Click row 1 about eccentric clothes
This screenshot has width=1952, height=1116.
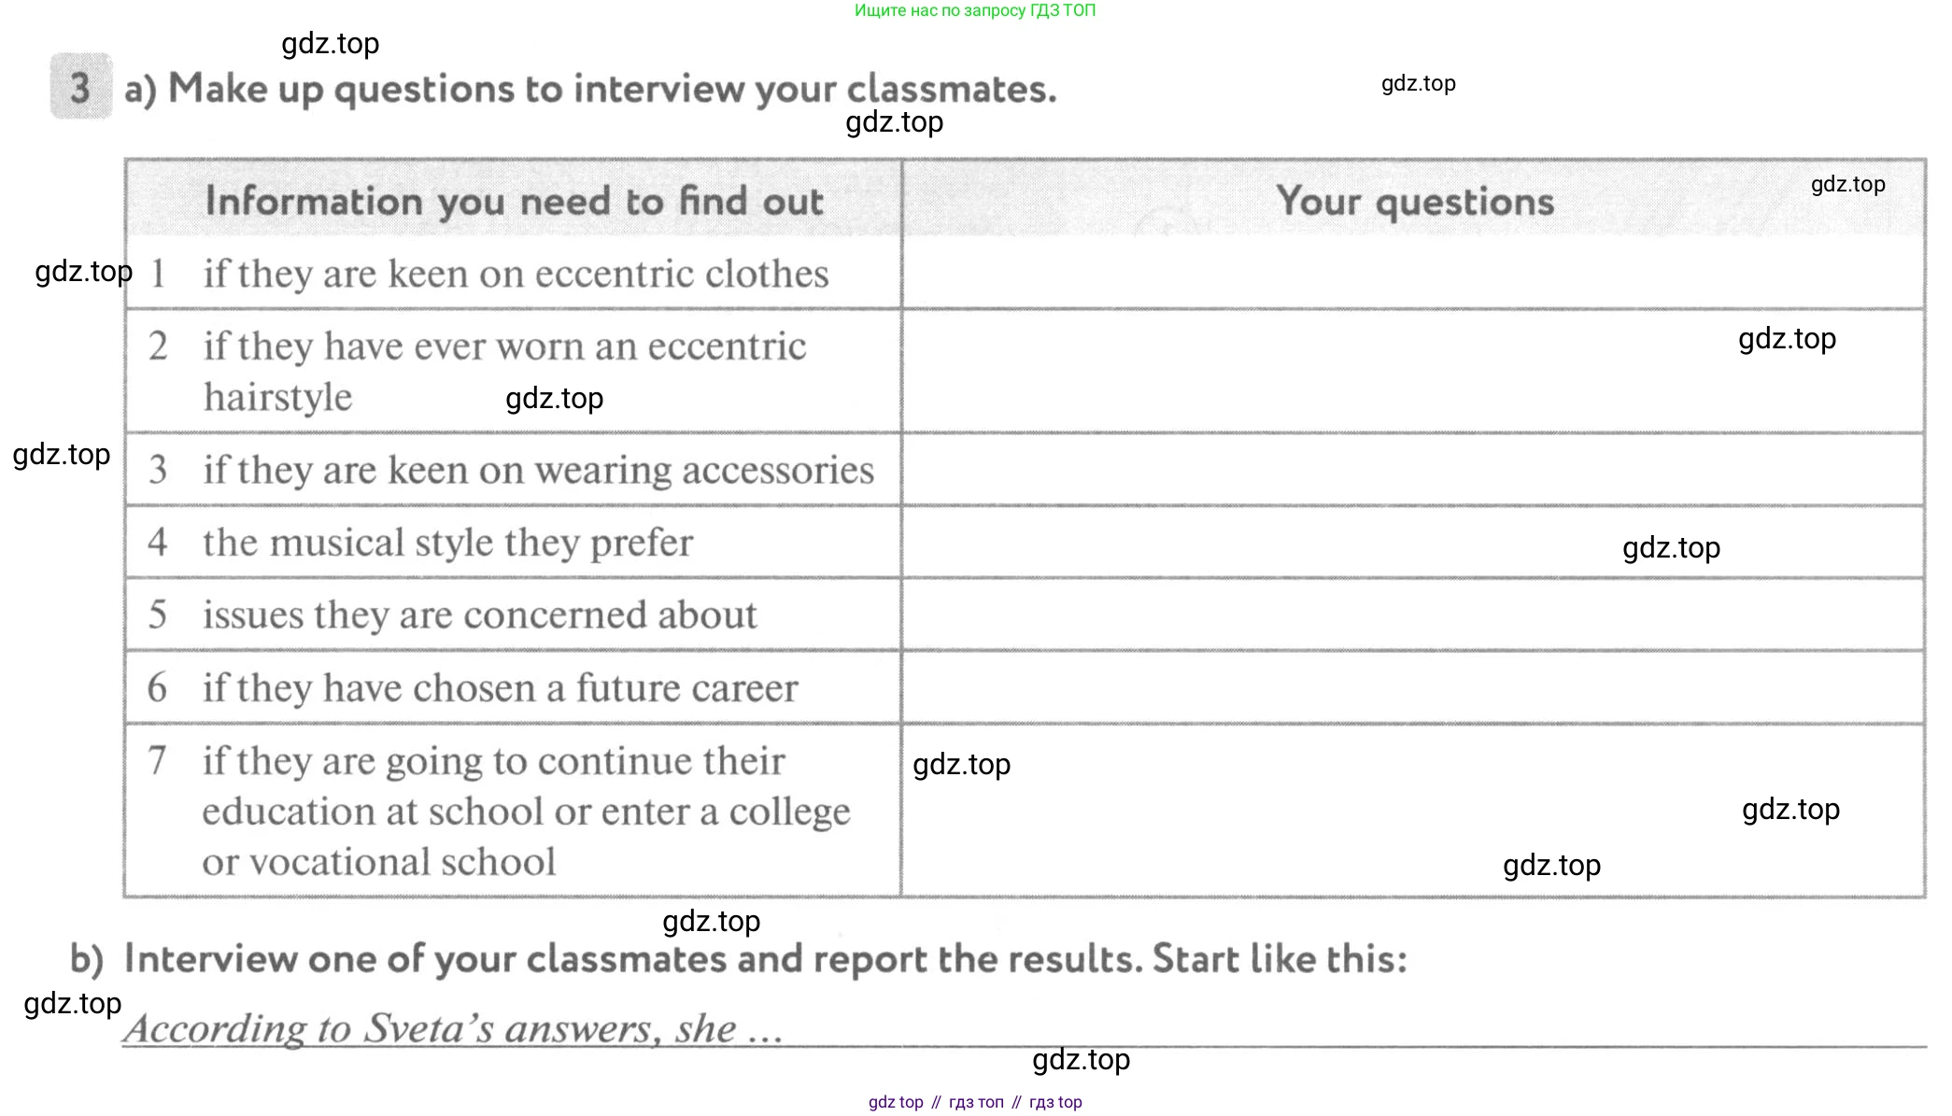pos(514,273)
